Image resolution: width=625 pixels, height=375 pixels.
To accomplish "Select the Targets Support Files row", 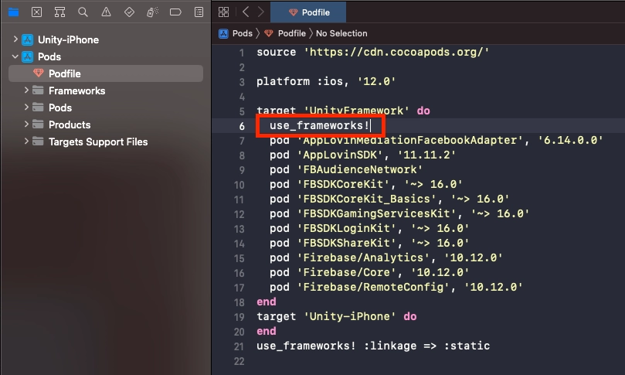I will 106,141.
